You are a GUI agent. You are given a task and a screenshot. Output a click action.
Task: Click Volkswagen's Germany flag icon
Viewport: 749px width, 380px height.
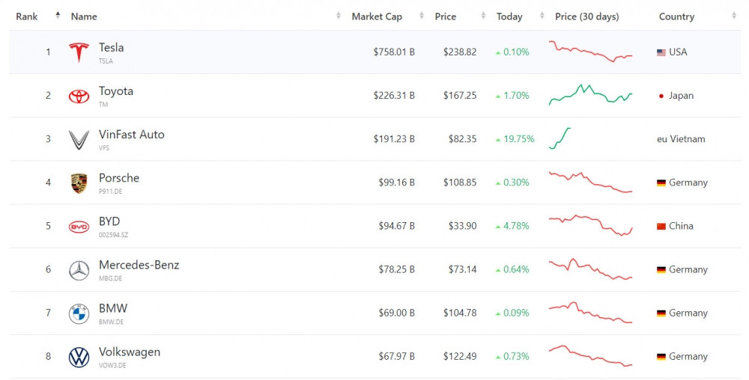(x=661, y=357)
